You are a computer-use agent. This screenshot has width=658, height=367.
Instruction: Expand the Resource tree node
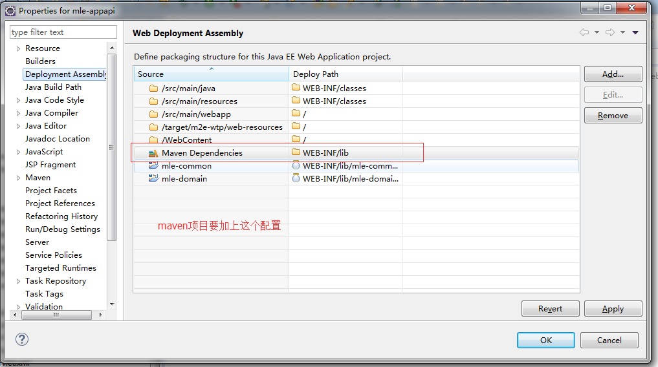(18, 48)
